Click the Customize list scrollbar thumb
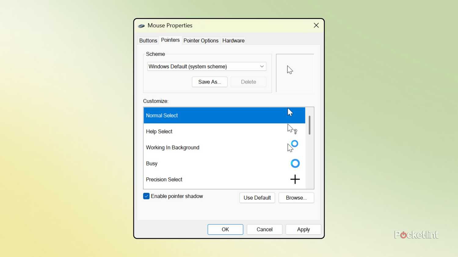Image resolution: width=458 pixels, height=257 pixels. [x=310, y=125]
